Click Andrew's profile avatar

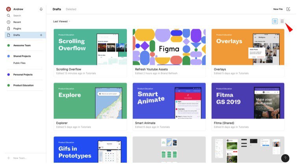tap(9, 9)
